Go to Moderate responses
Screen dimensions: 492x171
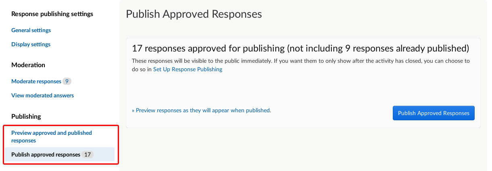[36, 81]
